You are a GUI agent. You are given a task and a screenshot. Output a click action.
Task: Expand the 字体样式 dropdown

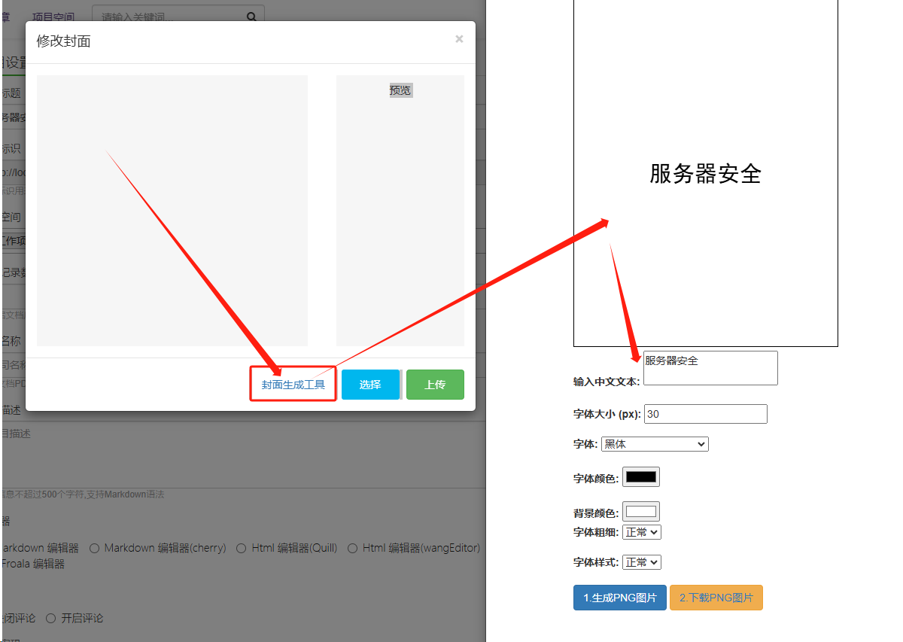tap(641, 562)
